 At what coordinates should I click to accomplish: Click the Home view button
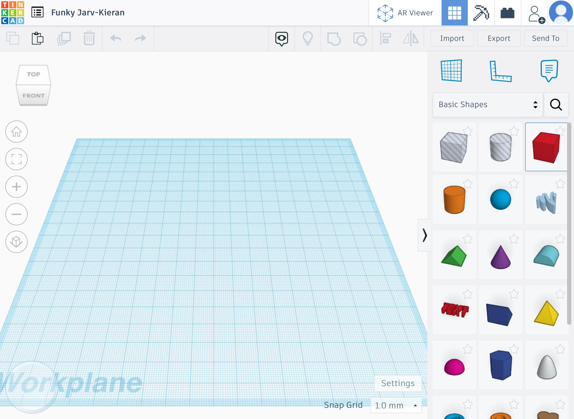pyautogui.click(x=16, y=132)
